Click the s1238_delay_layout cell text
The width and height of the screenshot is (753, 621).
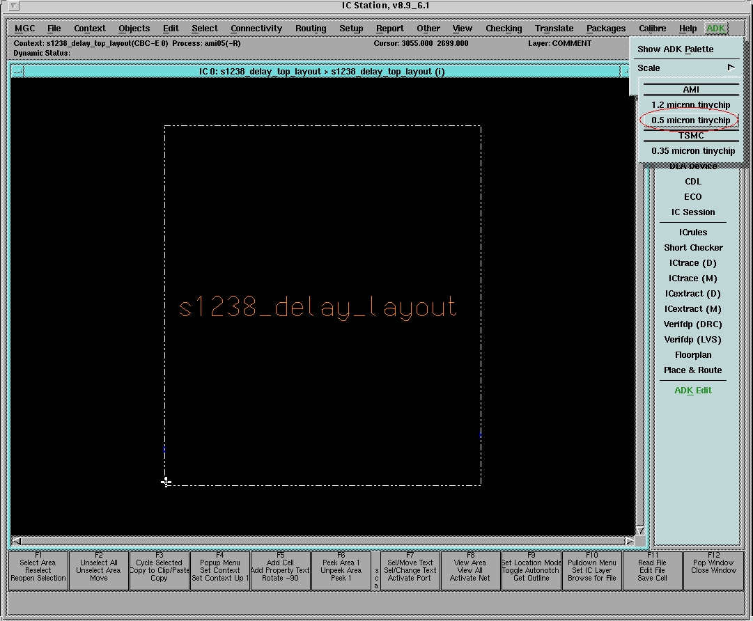(x=318, y=308)
